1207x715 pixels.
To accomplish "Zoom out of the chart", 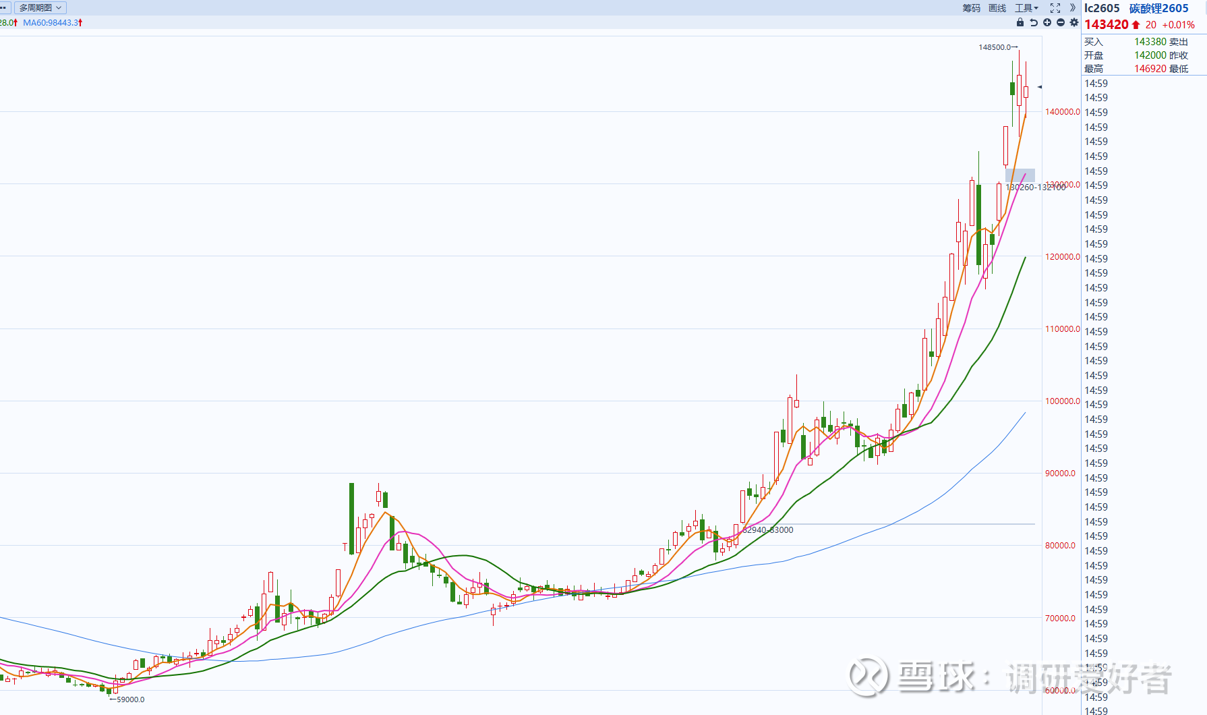I will 1061,22.
